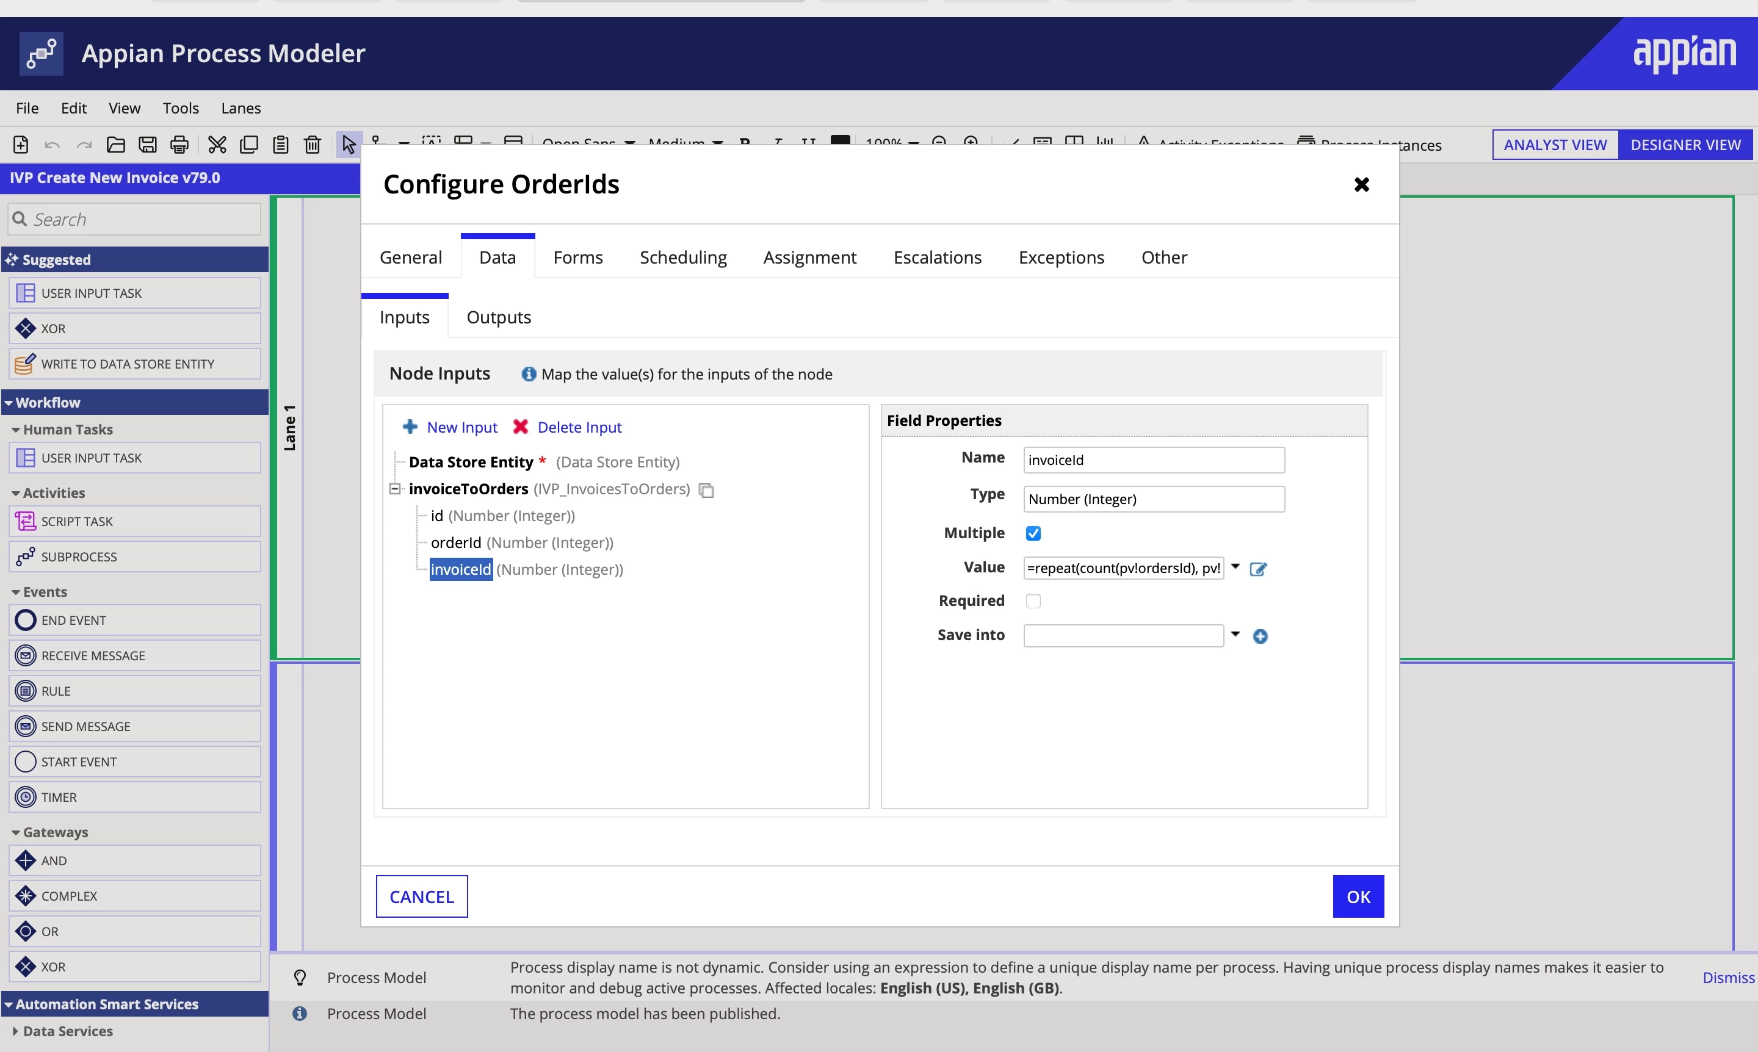Click the copy icon beside invoiceToOrders

coord(706,490)
